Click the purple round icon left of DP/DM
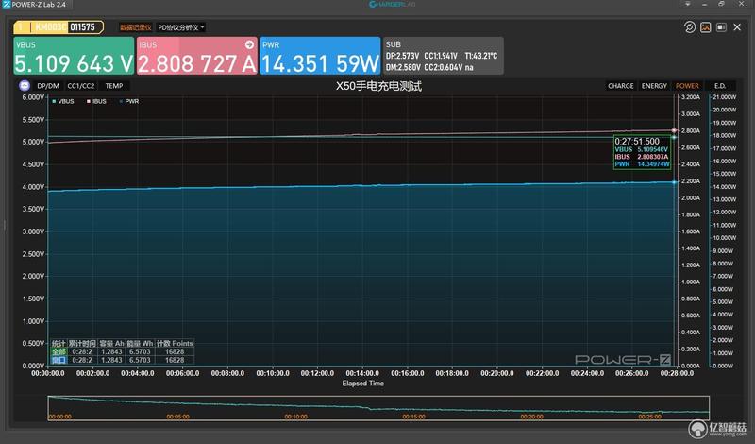Screen dimensions: 755x444 click(25, 86)
